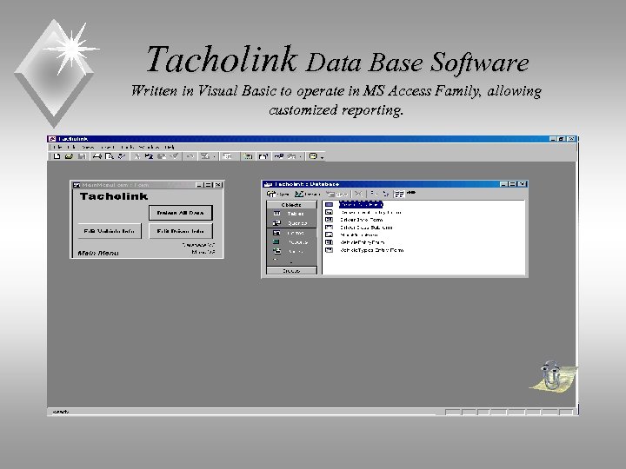Click the Print toolbar icon
This screenshot has height=469, width=626.
pos(97,156)
